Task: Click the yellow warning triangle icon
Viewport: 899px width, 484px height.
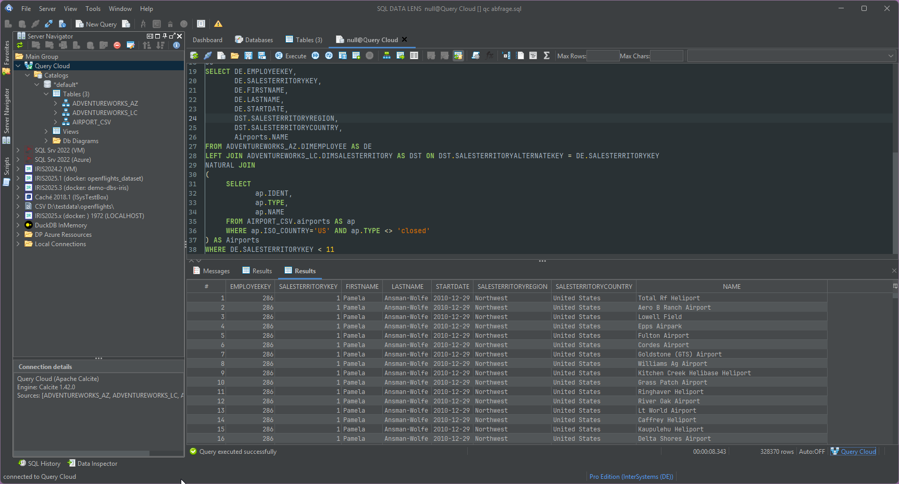Action: 218,24
